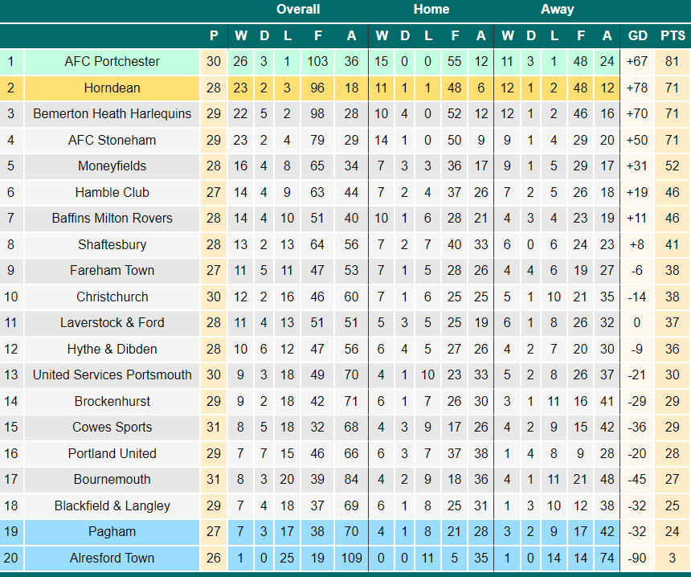
Task: Open the Shaftesbury team entry
Action: (x=112, y=244)
